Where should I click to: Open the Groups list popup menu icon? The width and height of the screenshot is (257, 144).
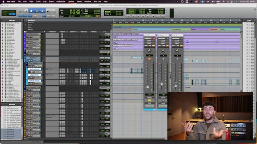click(22, 104)
